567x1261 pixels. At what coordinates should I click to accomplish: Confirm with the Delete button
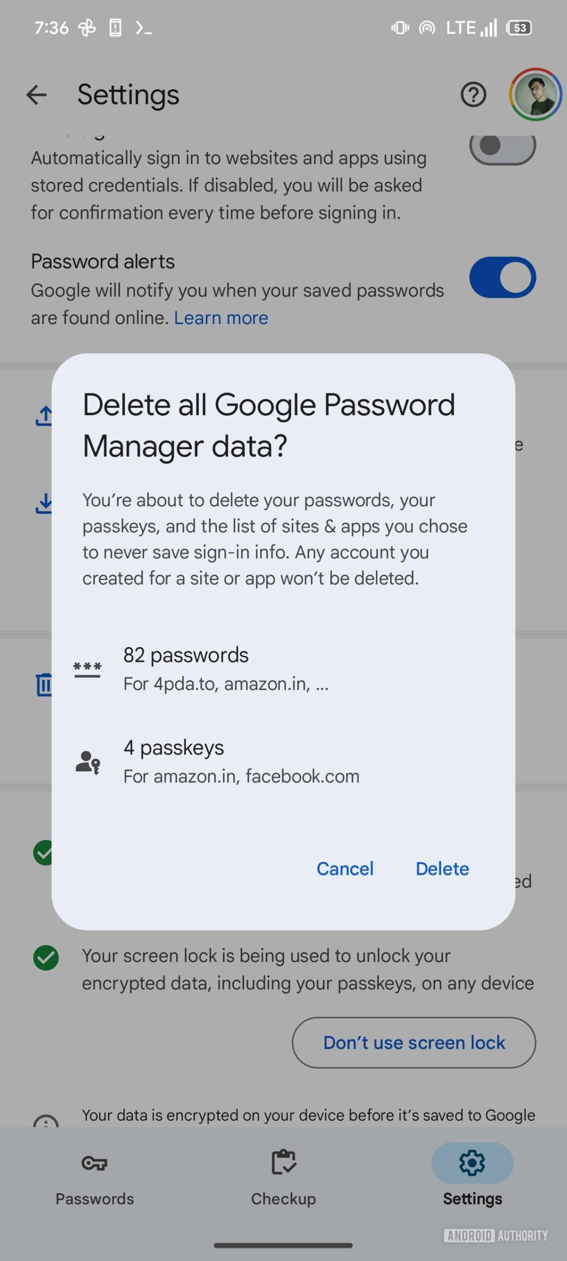[442, 869]
